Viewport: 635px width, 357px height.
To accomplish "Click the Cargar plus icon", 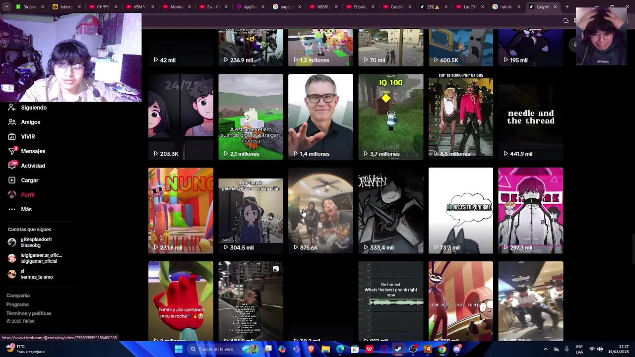I will tap(12, 180).
